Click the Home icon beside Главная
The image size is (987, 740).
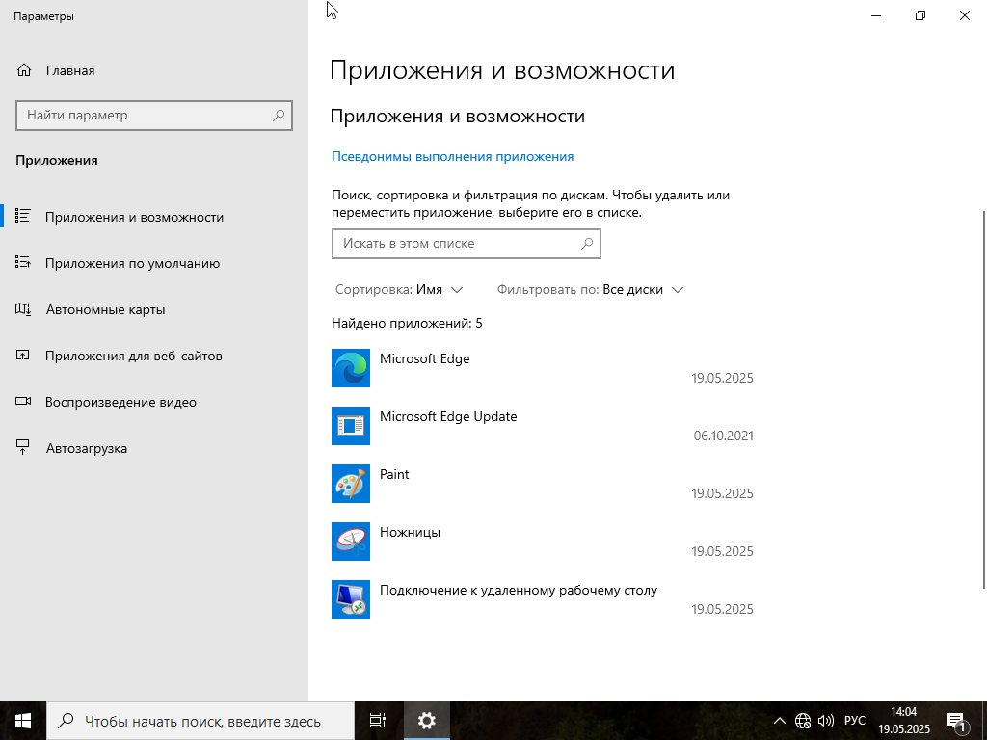(24, 70)
